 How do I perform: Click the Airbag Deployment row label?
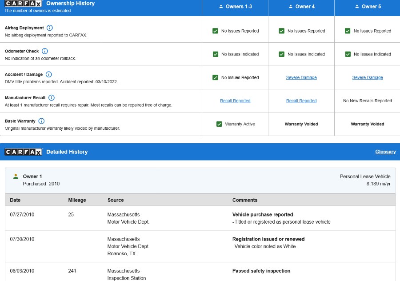(x=24, y=28)
